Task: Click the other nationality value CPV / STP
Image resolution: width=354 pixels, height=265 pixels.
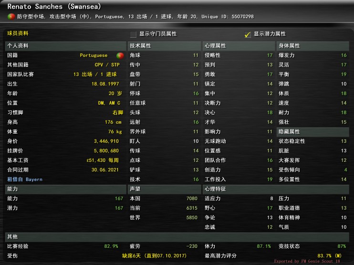Action: [107, 65]
